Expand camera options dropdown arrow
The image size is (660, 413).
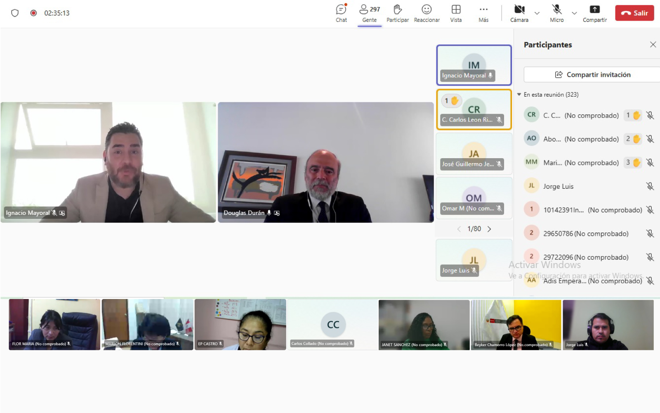coord(537,13)
